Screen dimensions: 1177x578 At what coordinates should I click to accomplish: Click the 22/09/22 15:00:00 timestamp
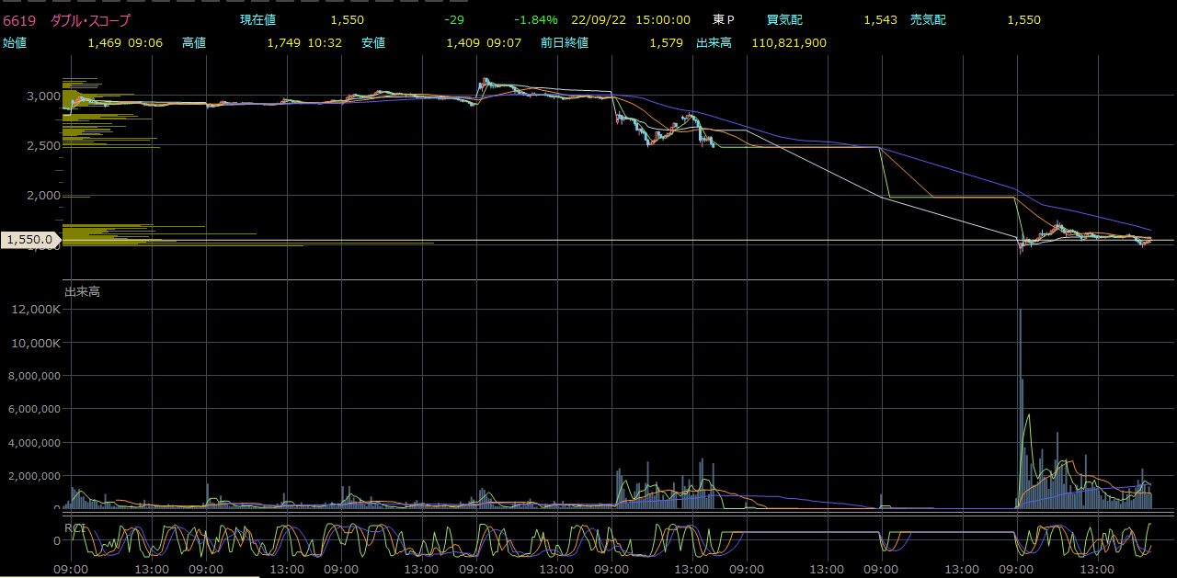point(630,20)
